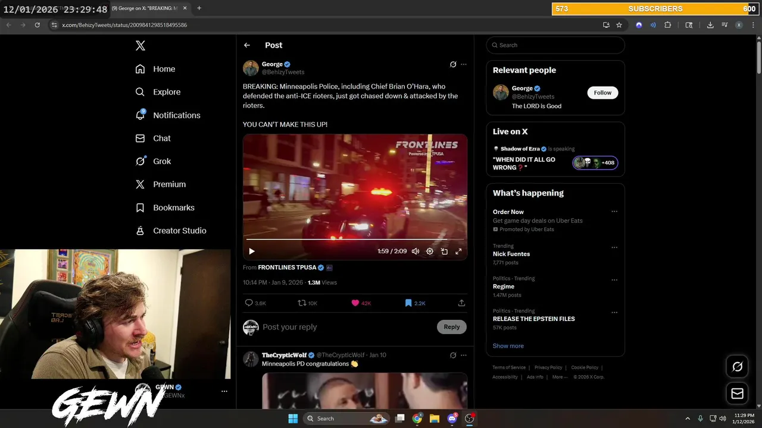The height and width of the screenshot is (428, 762).
Task: Click Grok icon on TheCrypticWolf's reply
Action: tap(453, 355)
